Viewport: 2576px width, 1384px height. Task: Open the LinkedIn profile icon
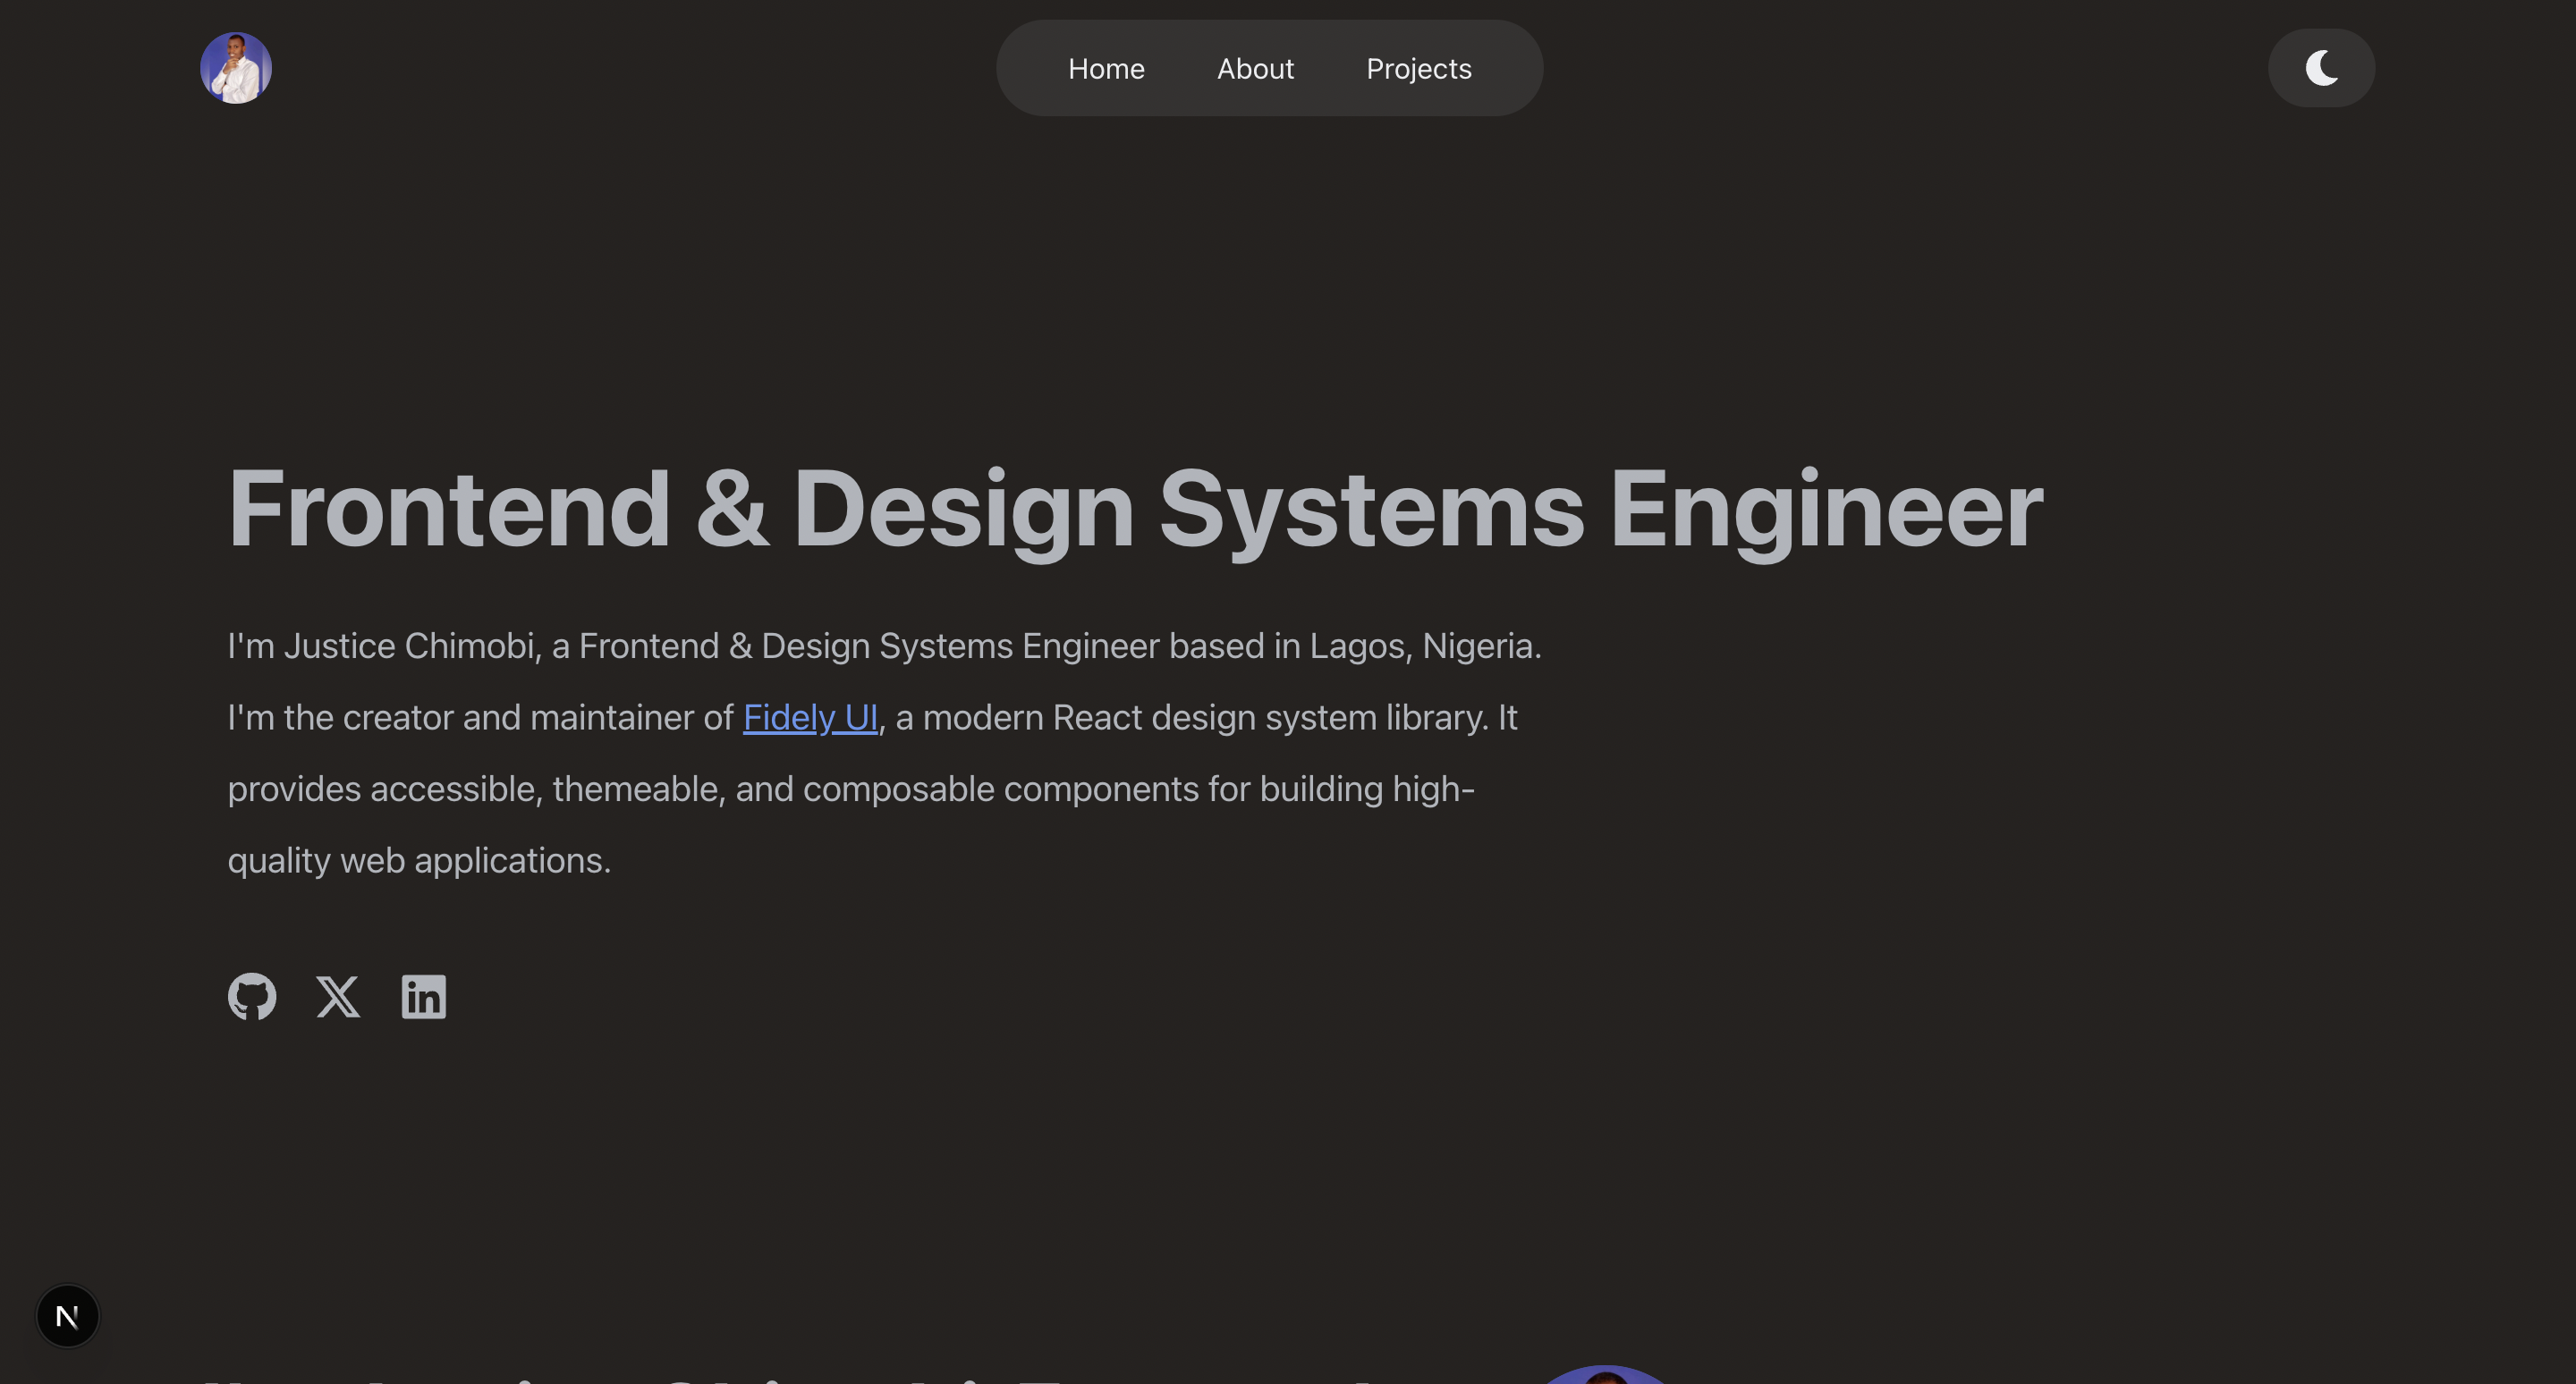click(x=424, y=996)
